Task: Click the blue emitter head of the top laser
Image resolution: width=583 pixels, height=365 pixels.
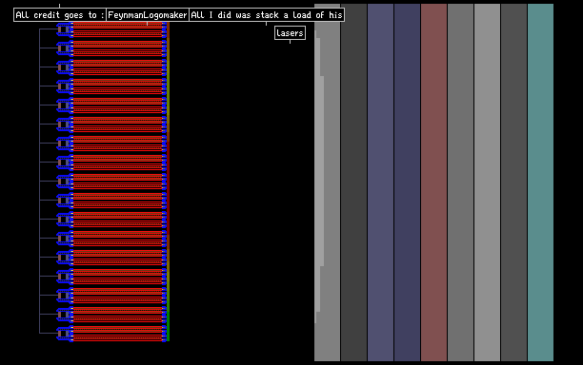Action: point(65,29)
